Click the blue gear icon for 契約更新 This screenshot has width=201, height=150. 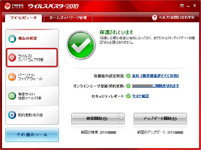click(12, 115)
